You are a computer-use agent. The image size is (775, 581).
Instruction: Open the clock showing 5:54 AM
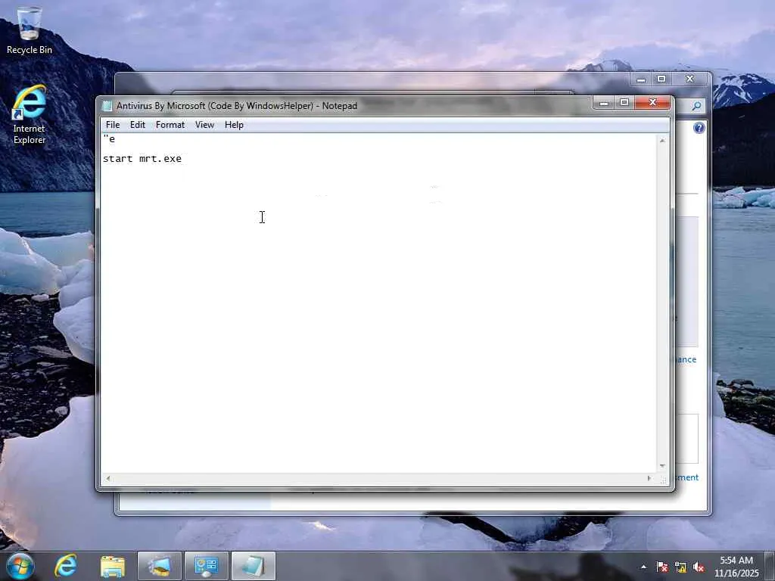point(736,566)
